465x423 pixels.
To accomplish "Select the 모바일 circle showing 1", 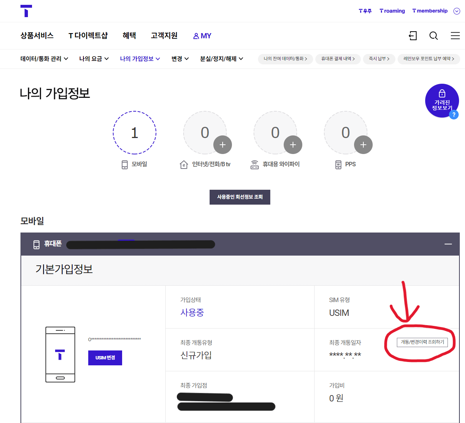I will click(134, 133).
